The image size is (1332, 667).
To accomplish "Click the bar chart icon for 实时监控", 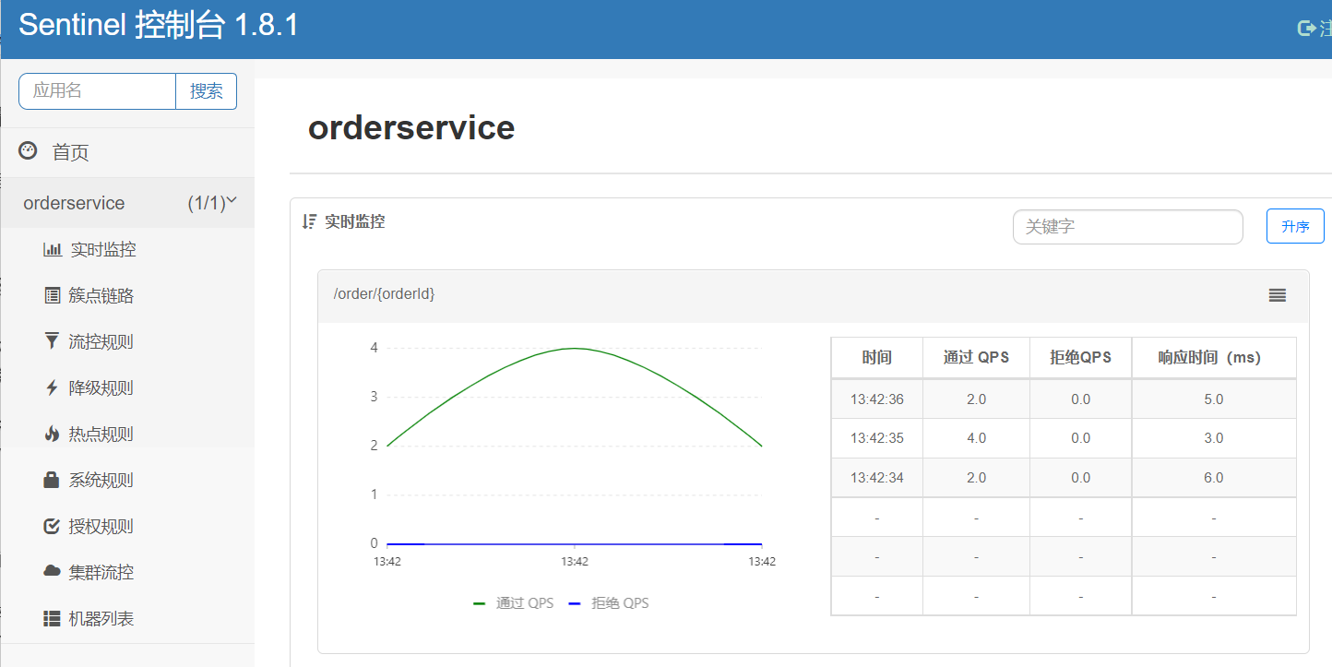I will point(53,249).
